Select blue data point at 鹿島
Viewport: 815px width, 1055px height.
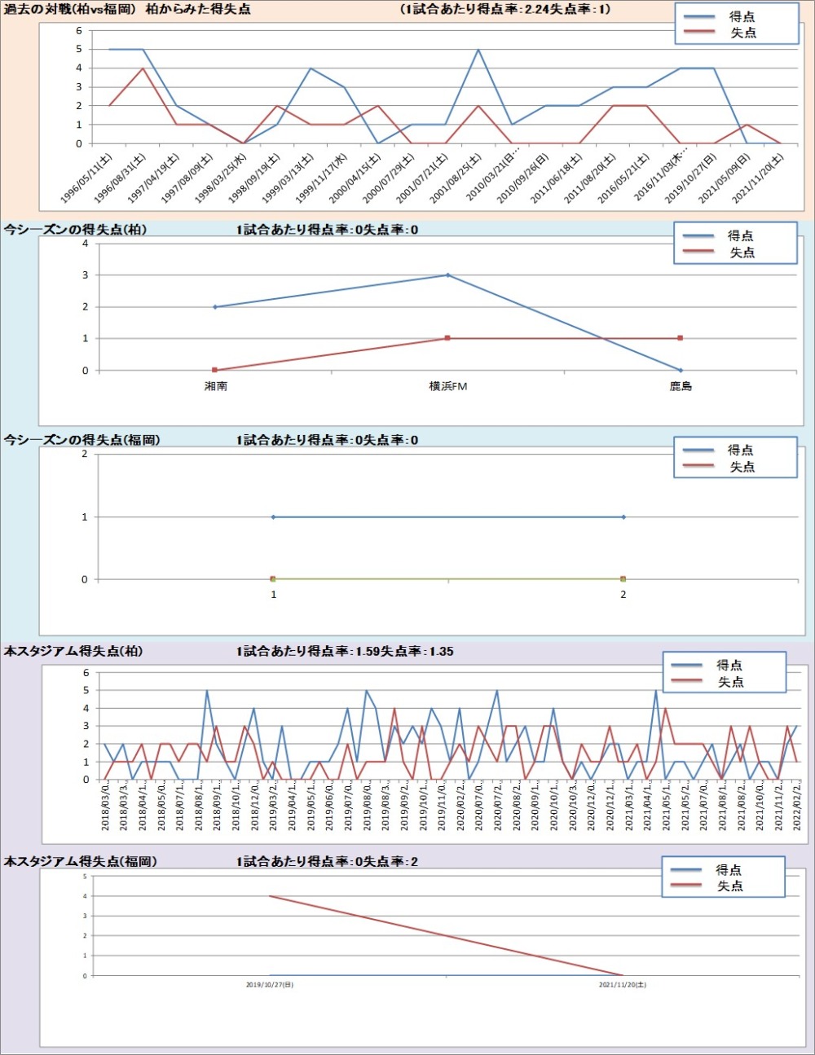coord(681,370)
